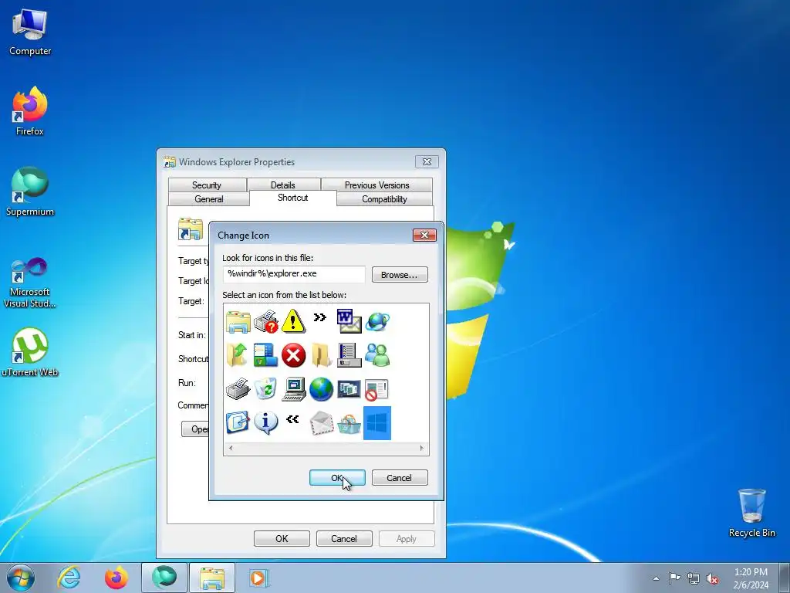Click the muted volume speaker tray icon
790x593 pixels.
[x=712, y=578]
